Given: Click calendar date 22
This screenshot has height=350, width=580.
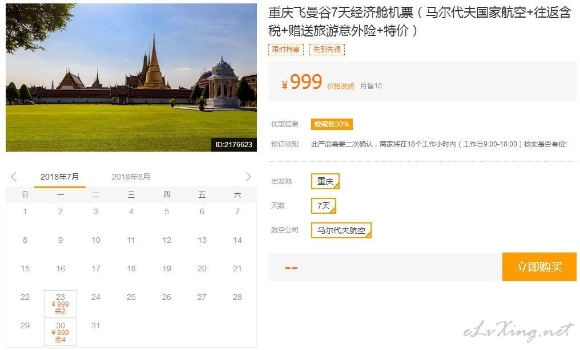Looking at the screenshot, I should pos(25,297).
